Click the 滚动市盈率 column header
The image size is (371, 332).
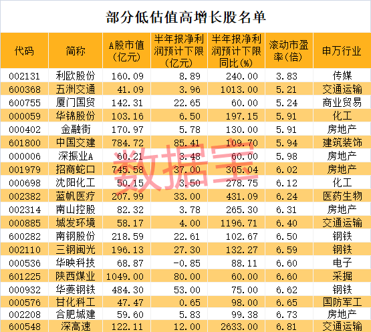[x=289, y=51]
